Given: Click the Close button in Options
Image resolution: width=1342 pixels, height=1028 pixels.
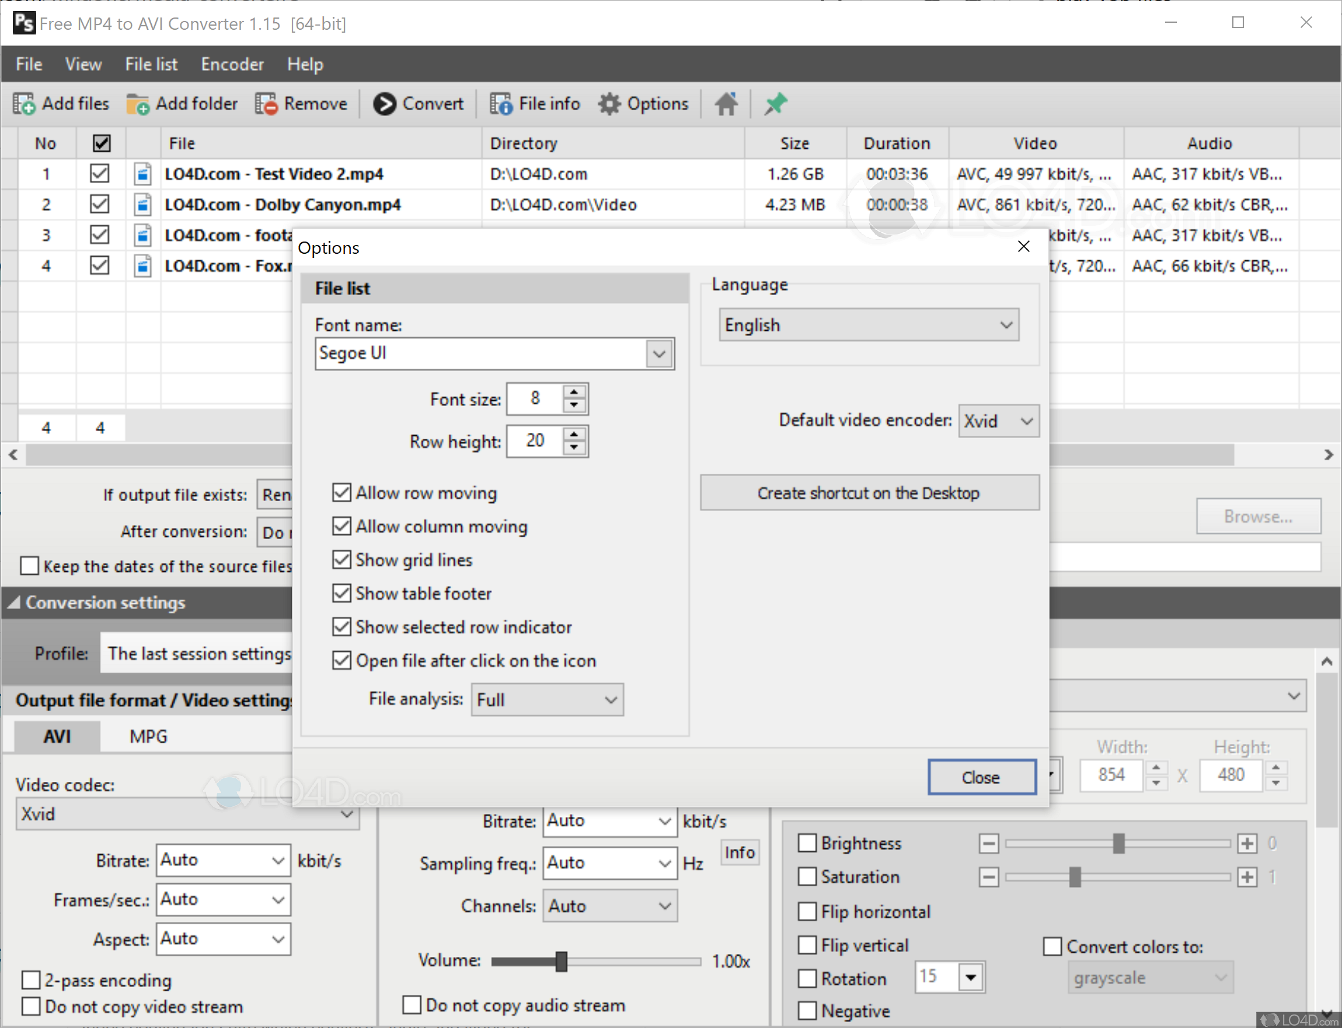Looking at the screenshot, I should pyautogui.click(x=981, y=777).
